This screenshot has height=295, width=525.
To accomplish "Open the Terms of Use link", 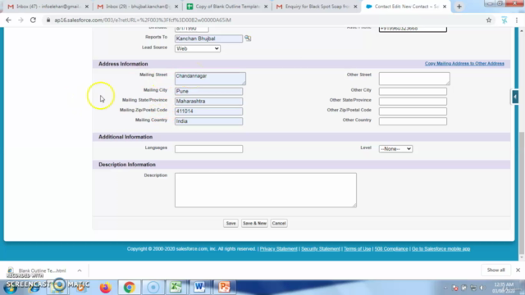I will coord(358,249).
